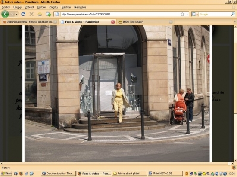
Task: Go to the Home page
Action: click(40, 14)
